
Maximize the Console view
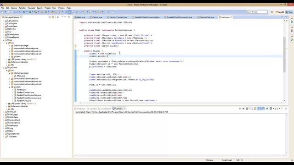[286, 109]
